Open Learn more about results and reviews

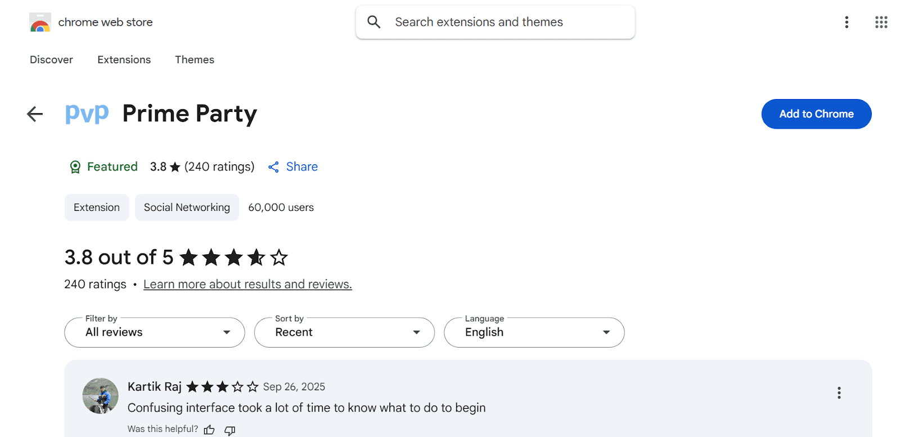click(247, 285)
